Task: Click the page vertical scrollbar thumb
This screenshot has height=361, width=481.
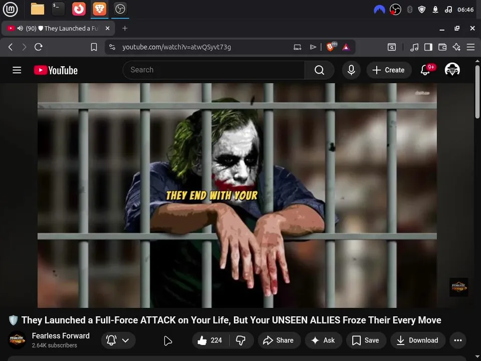Action: point(477,91)
